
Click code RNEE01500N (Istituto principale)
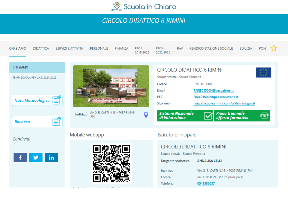pos(220,177)
